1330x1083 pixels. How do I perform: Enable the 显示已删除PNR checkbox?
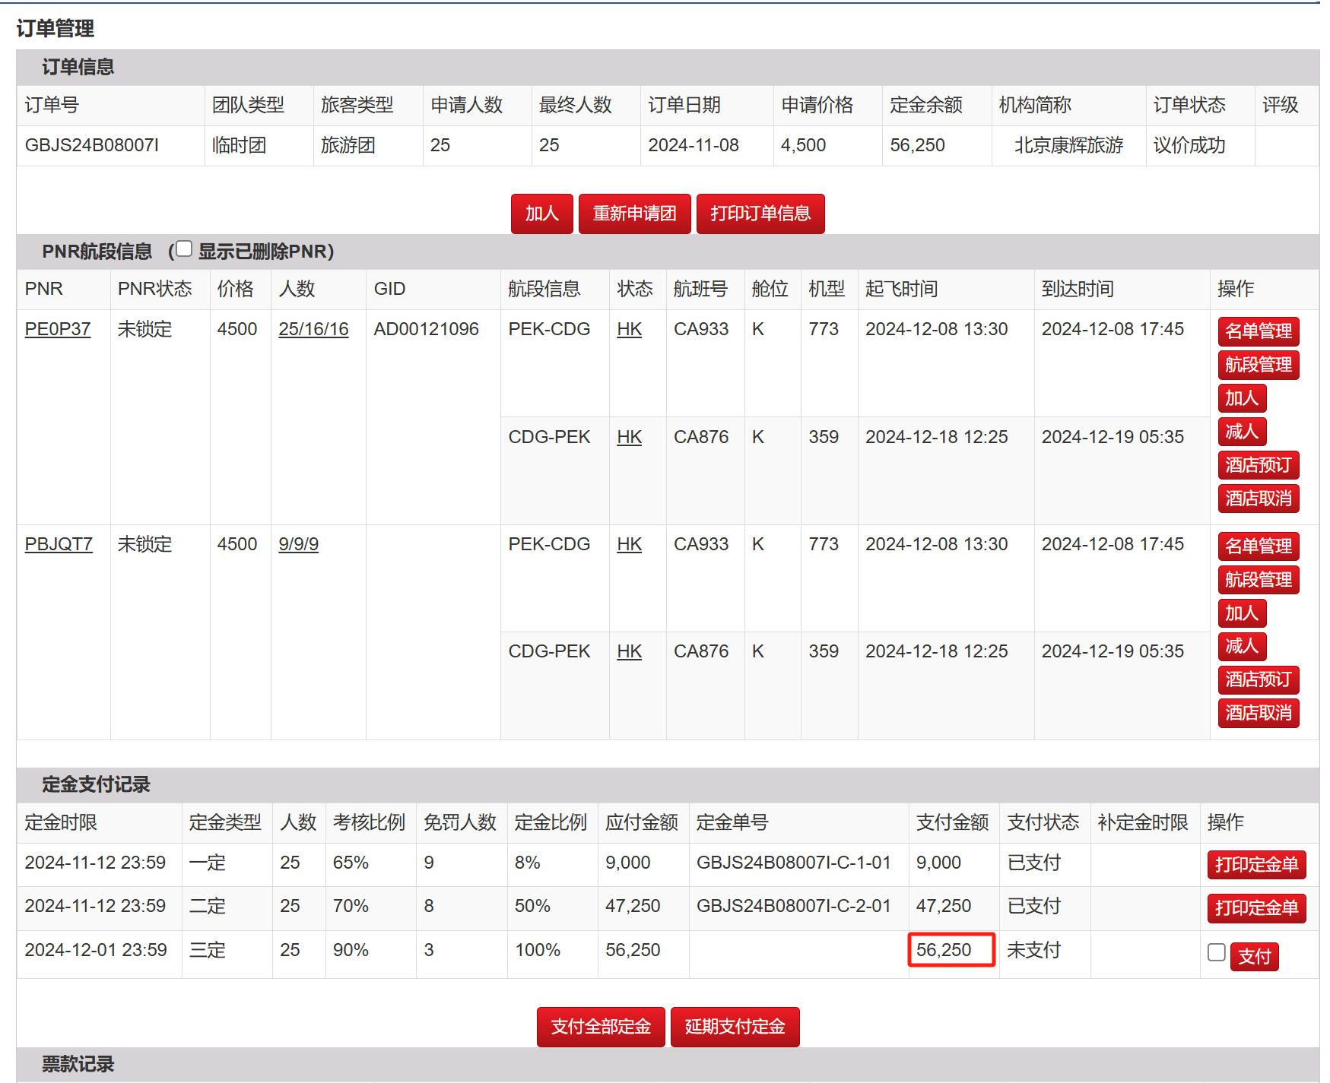click(184, 249)
